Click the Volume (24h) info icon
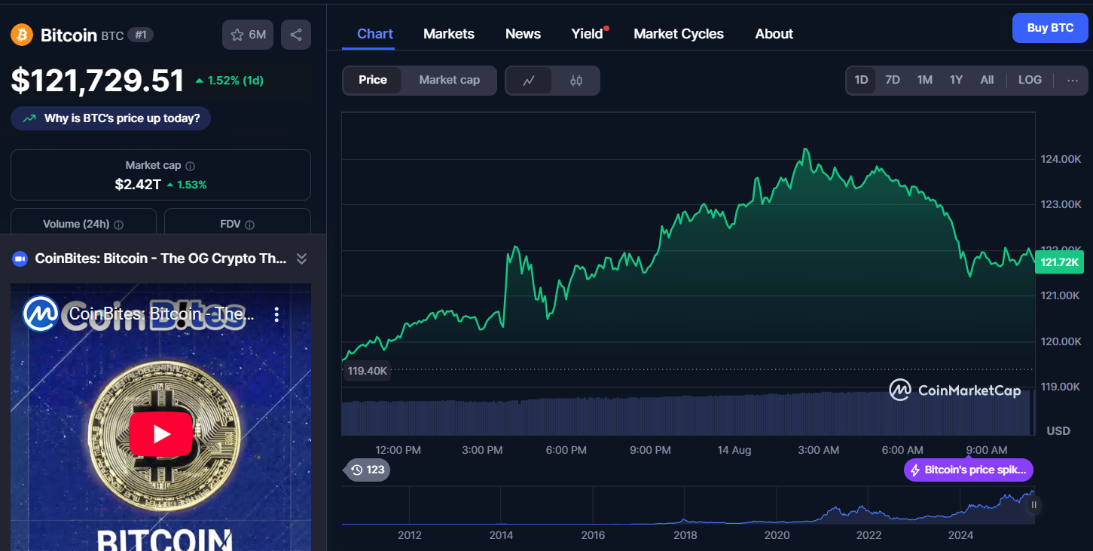 (x=119, y=225)
